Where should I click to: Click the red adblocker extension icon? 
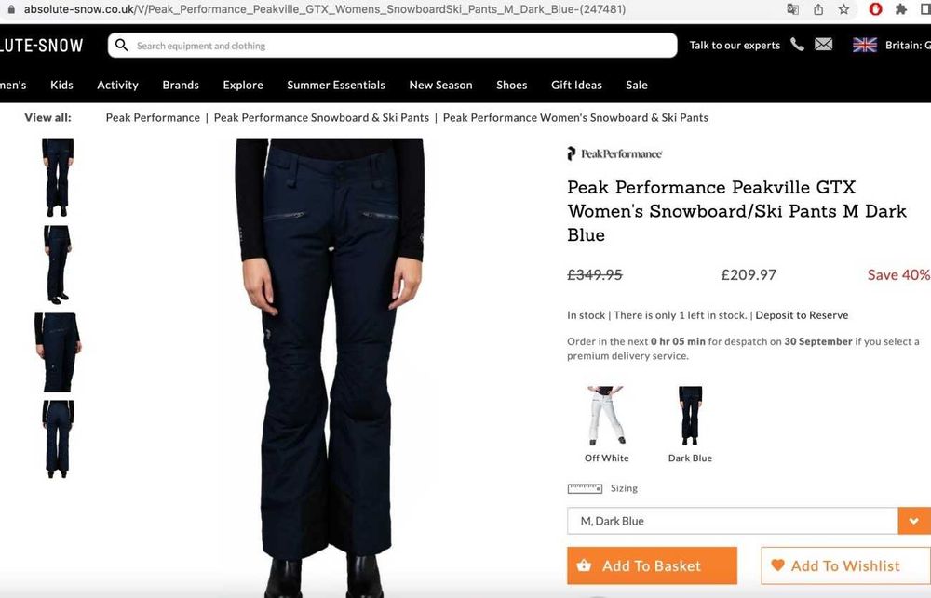pos(875,9)
